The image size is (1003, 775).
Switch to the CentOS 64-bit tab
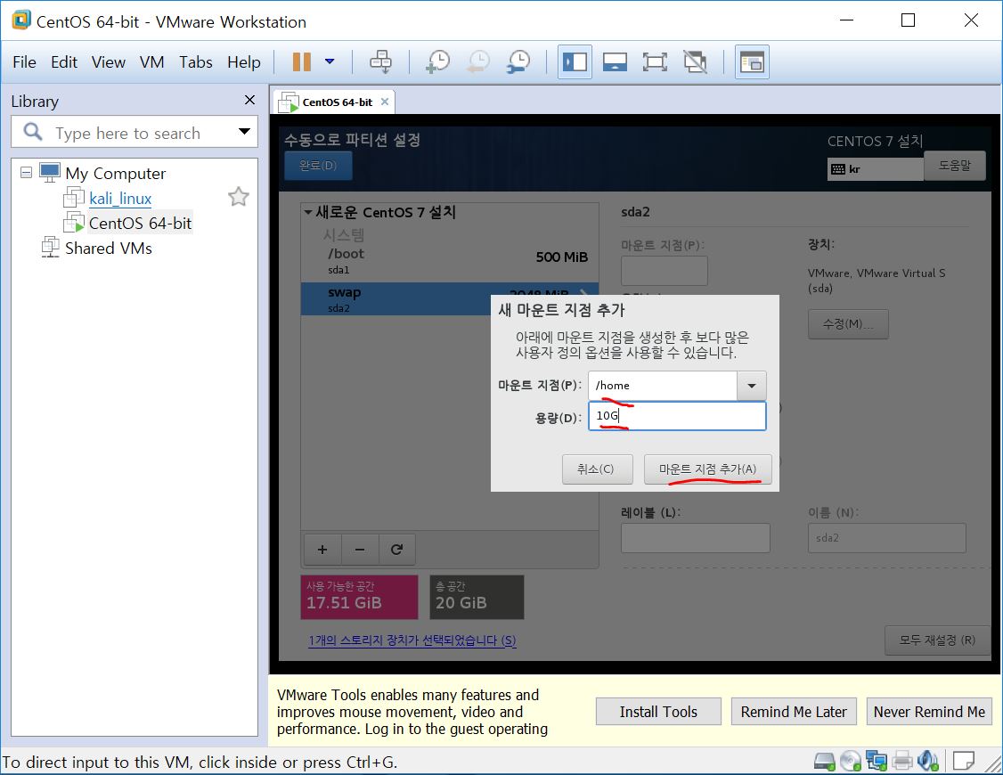[337, 102]
